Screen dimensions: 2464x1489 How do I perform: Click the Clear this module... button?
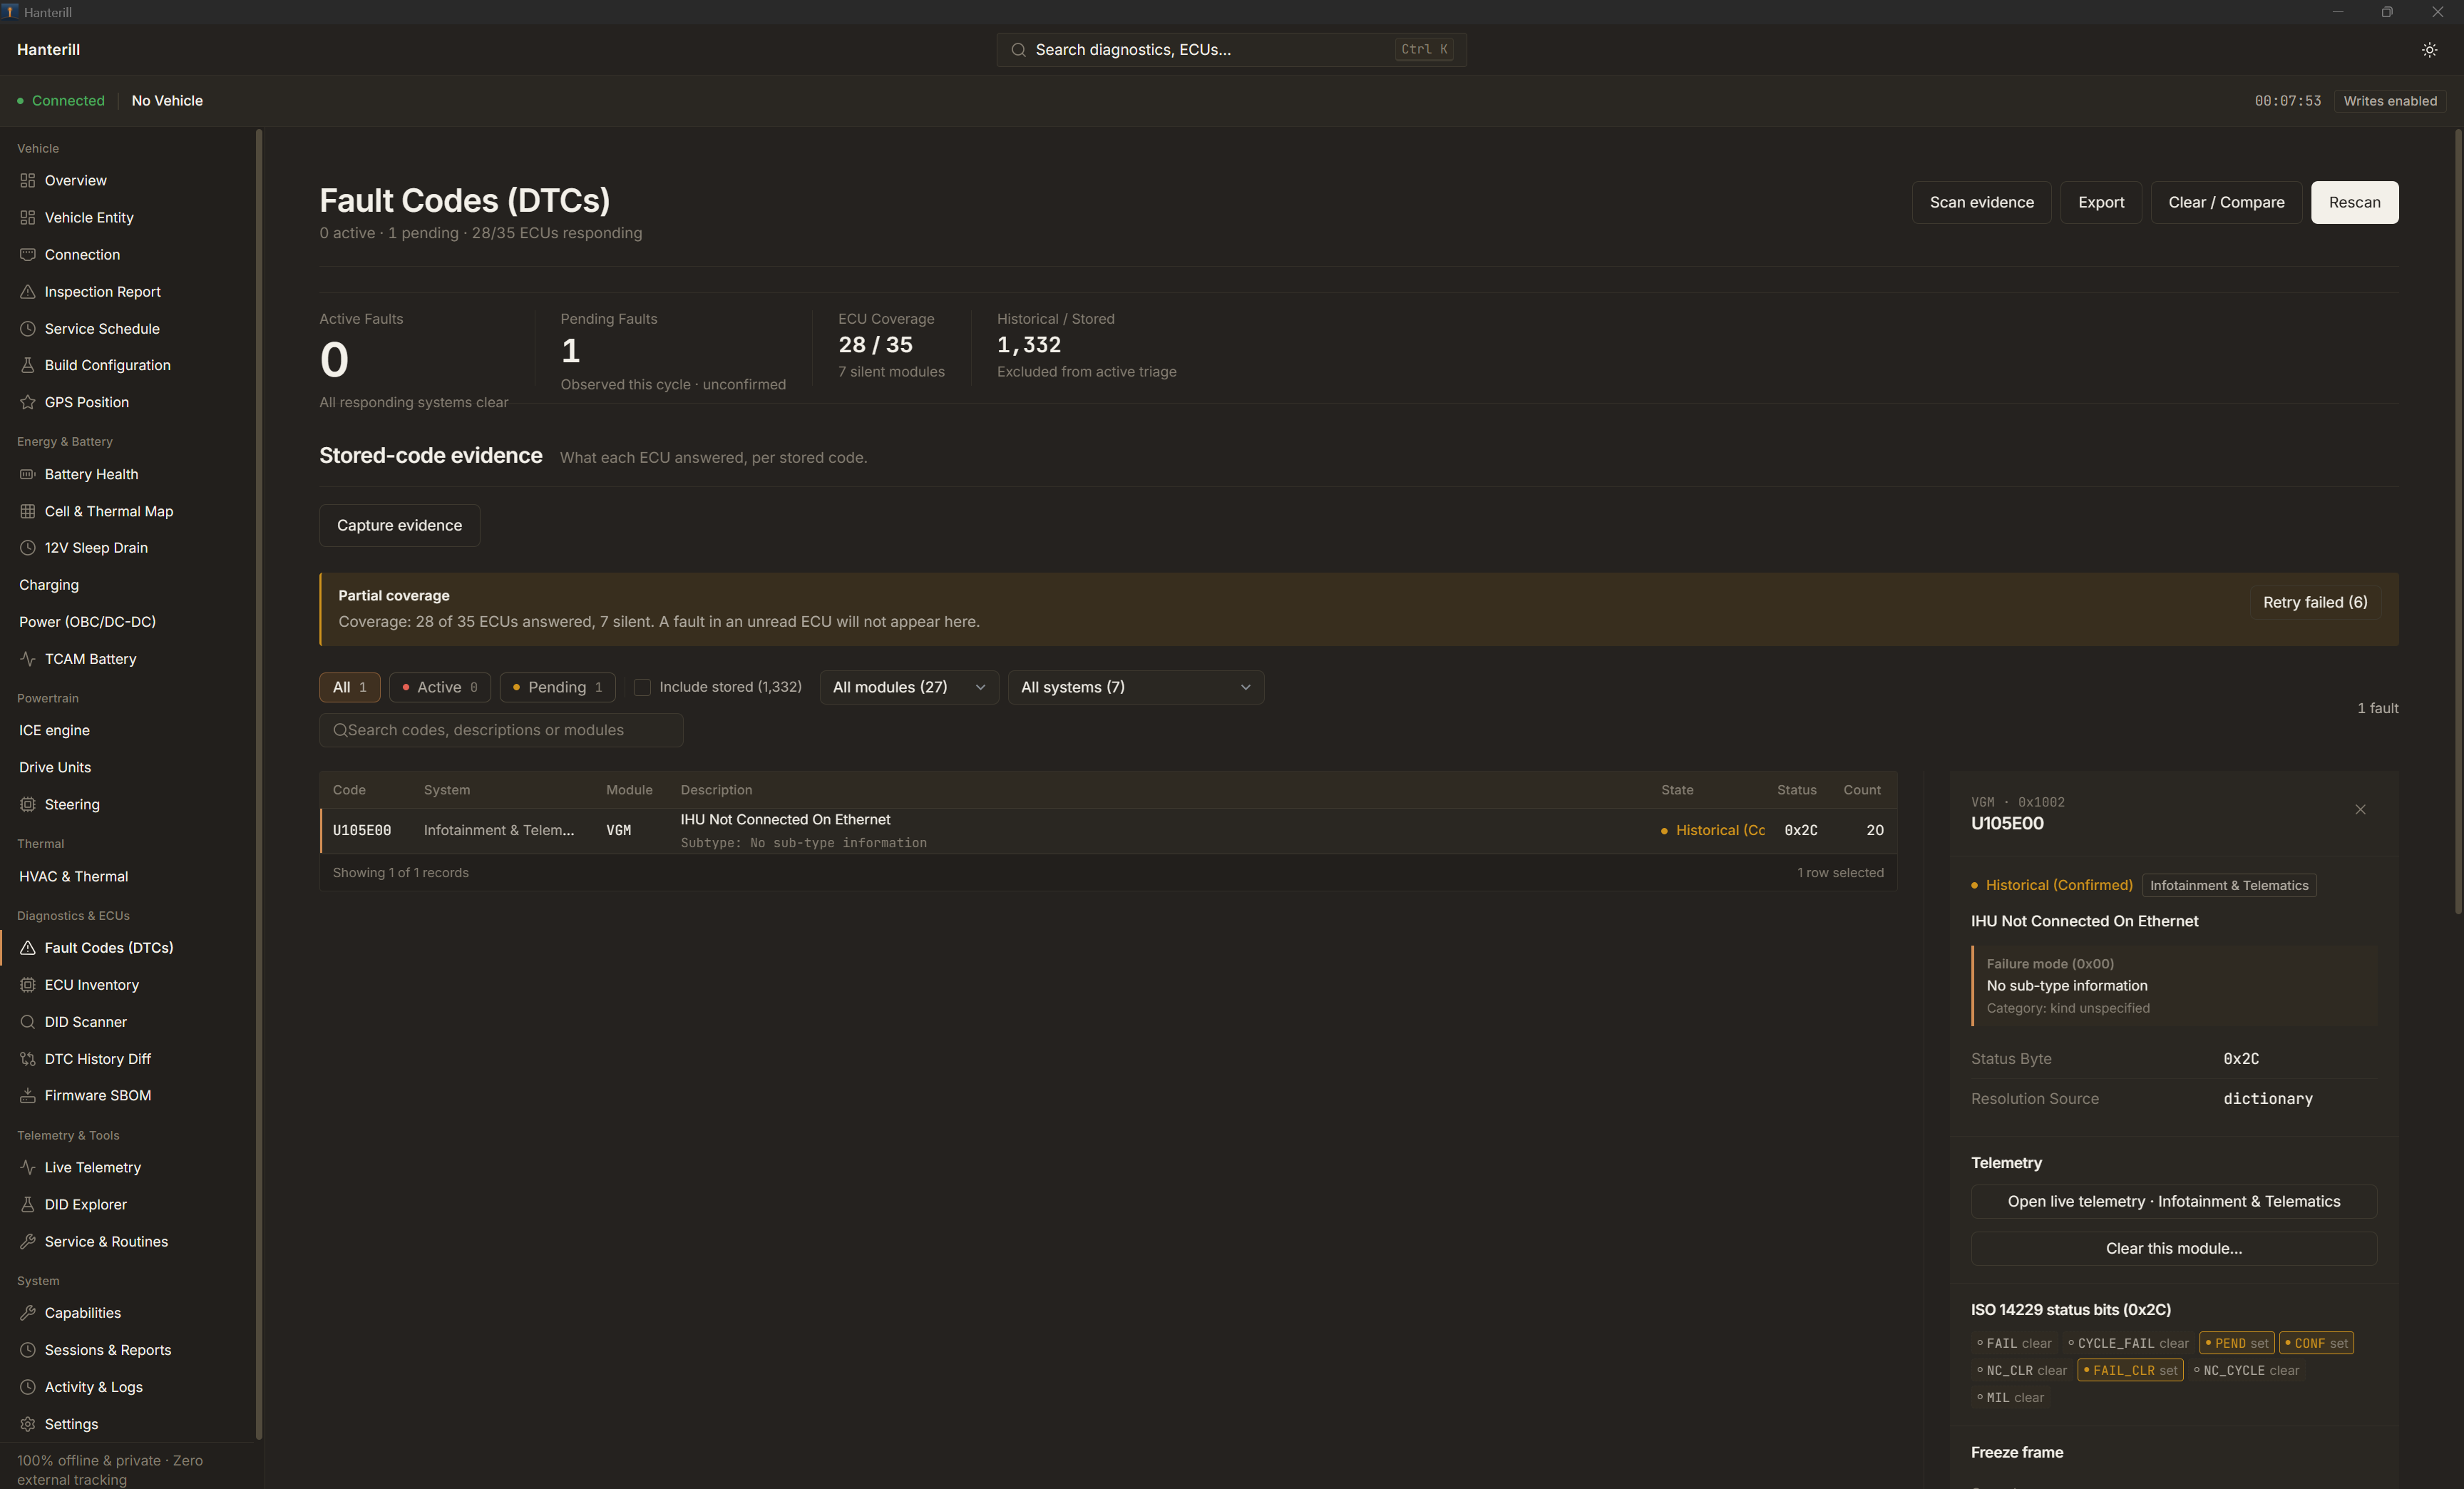(x=2173, y=1248)
